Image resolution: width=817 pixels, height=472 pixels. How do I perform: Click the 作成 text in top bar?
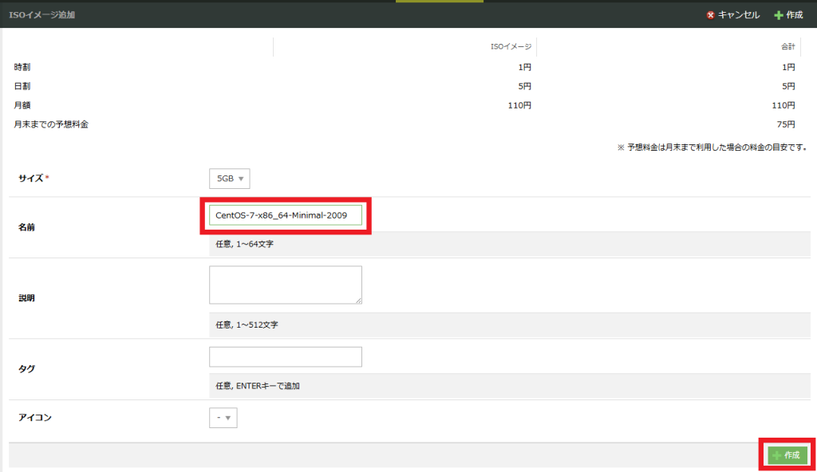(x=795, y=15)
